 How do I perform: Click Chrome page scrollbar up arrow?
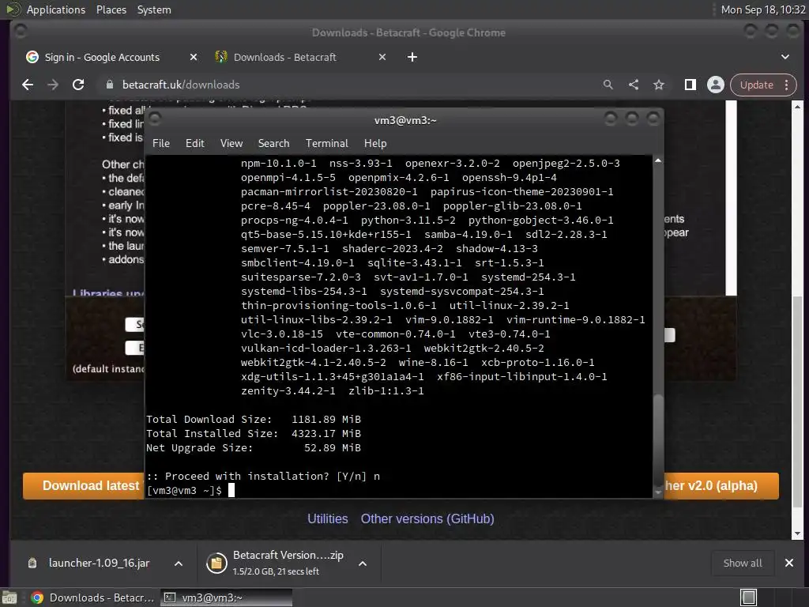pyautogui.click(x=797, y=107)
